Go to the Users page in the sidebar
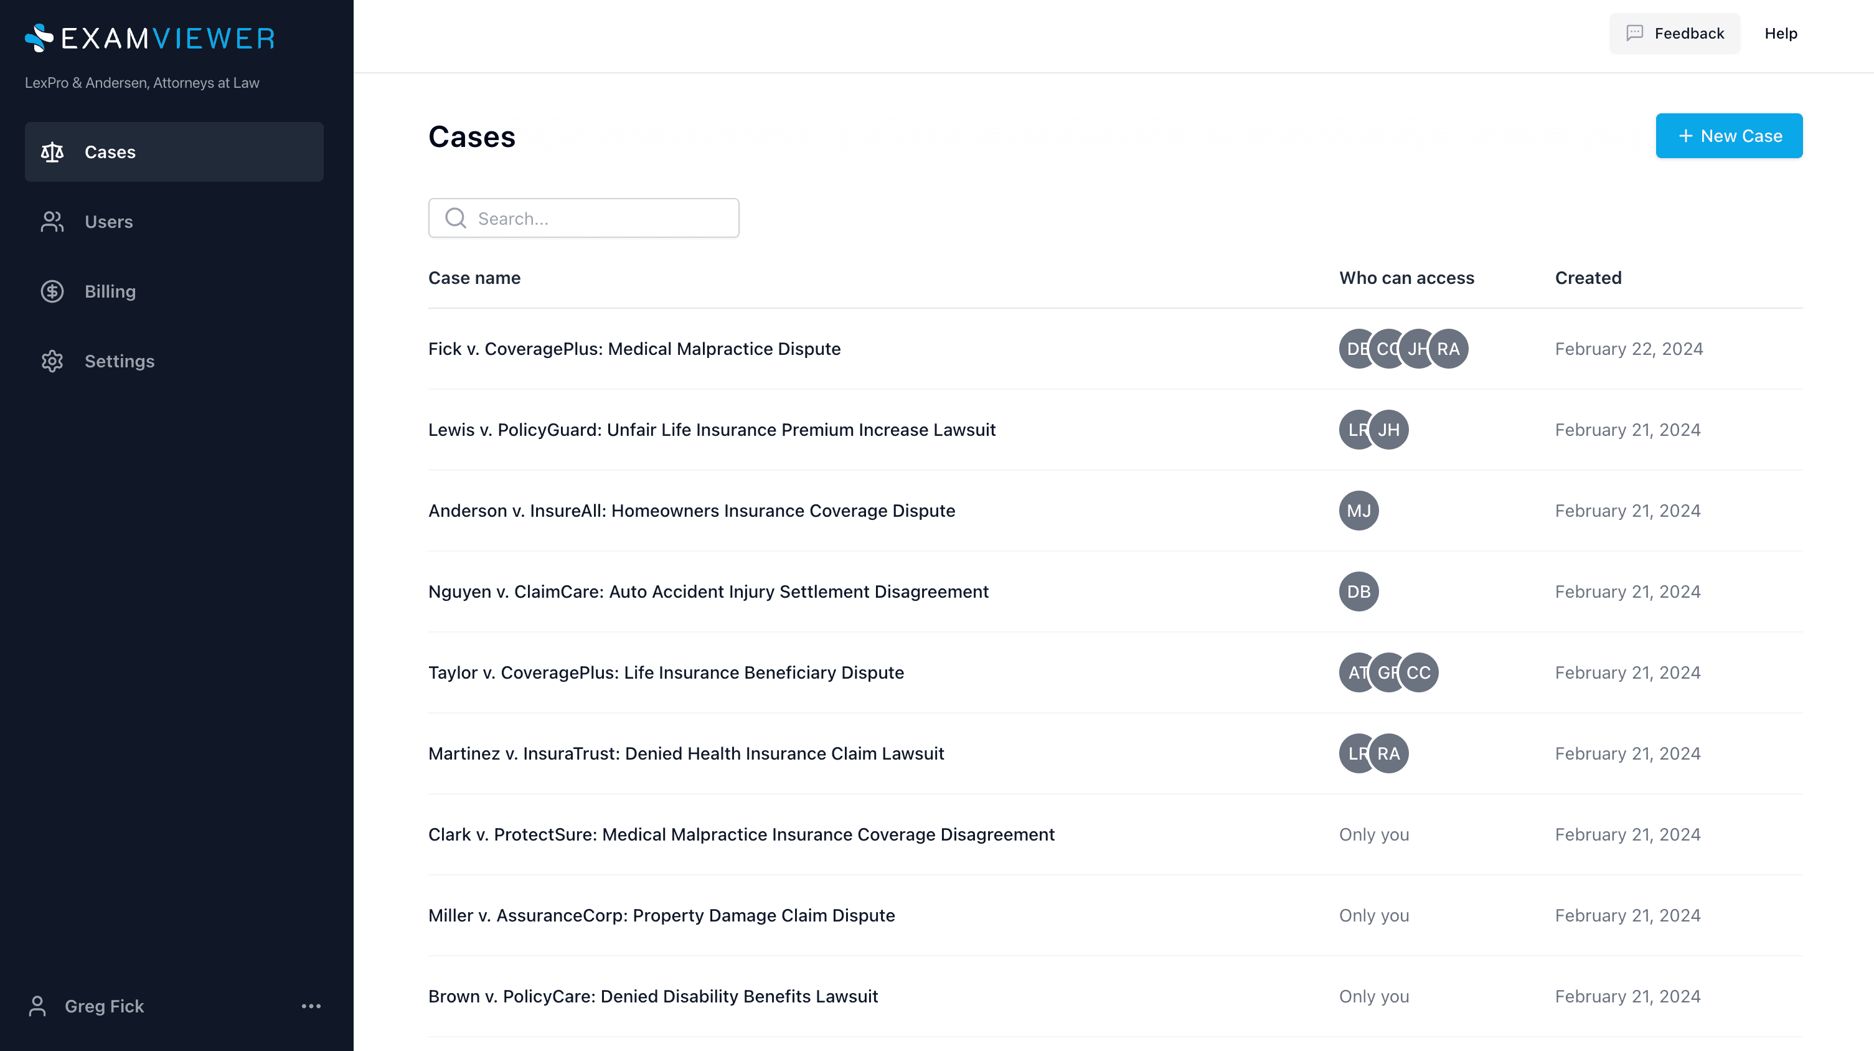Image resolution: width=1874 pixels, height=1051 pixels. coord(109,222)
